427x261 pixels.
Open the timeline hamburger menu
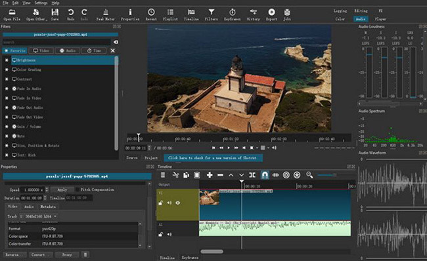tap(163, 175)
